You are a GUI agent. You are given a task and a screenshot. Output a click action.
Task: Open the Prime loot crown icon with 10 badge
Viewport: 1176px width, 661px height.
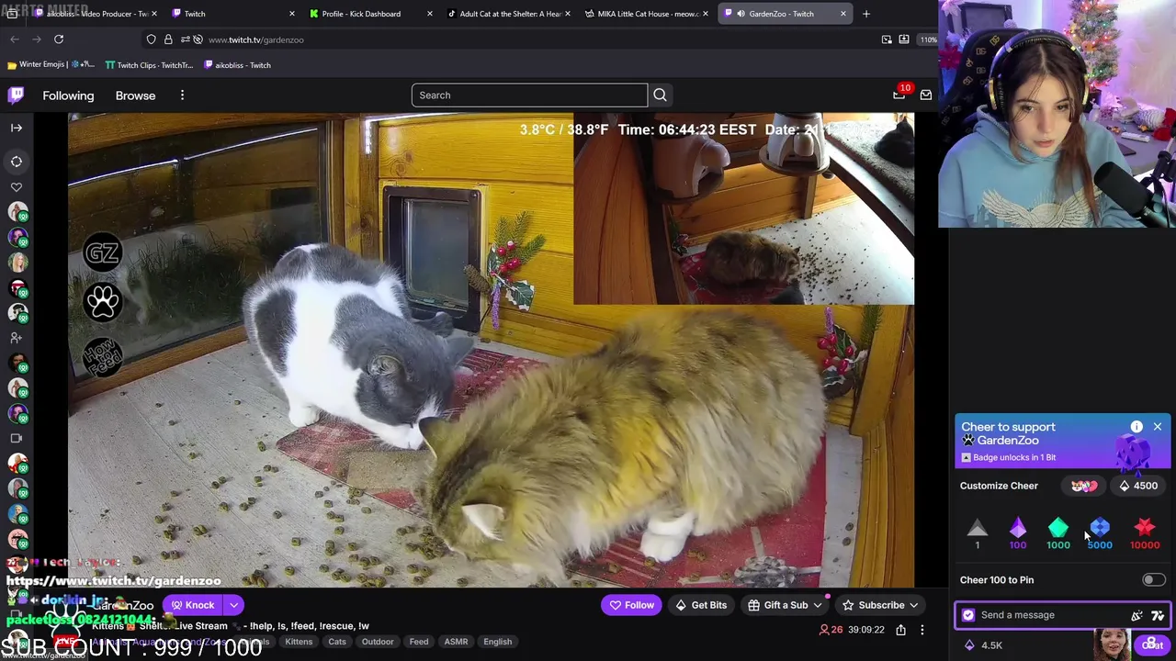click(899, 95)
